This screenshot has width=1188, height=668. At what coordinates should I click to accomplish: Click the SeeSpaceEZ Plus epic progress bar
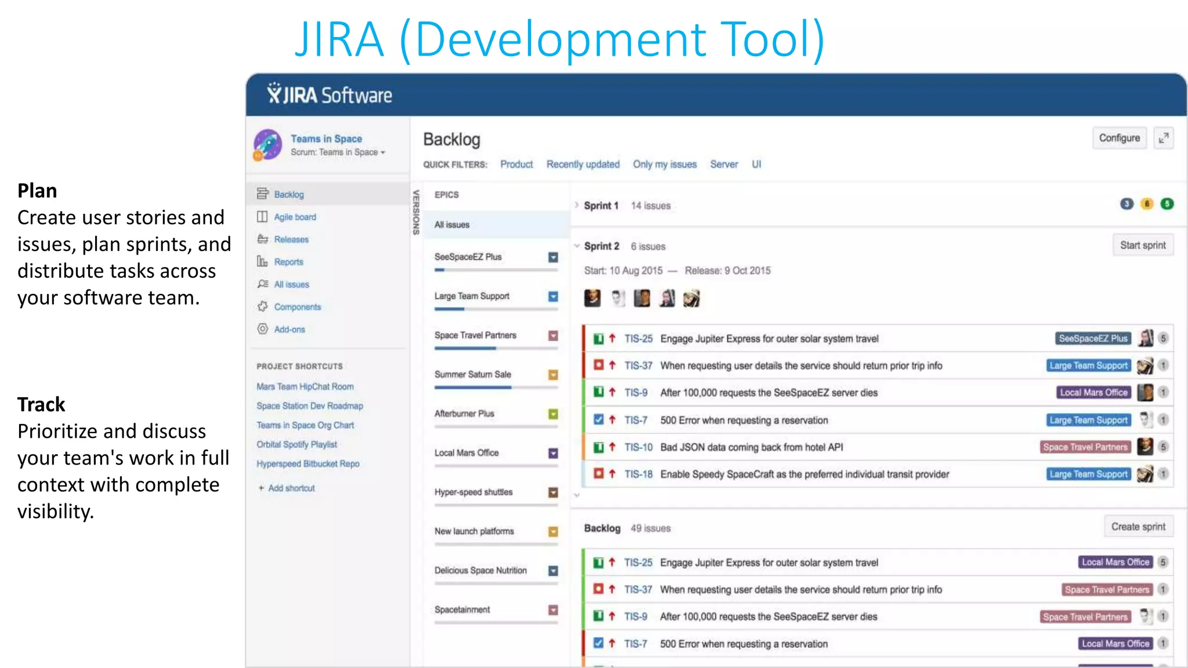(497, 270)
